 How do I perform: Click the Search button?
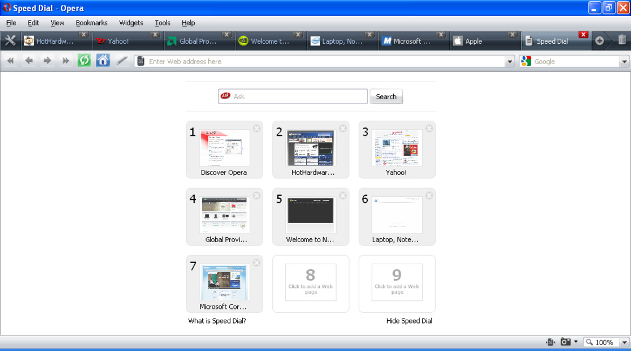click(x=386, y=97)
